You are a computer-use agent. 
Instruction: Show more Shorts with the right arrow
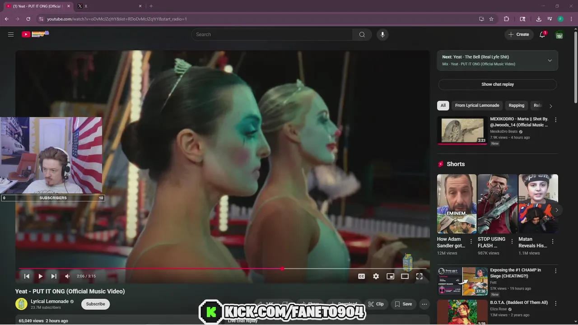[556, 210]
